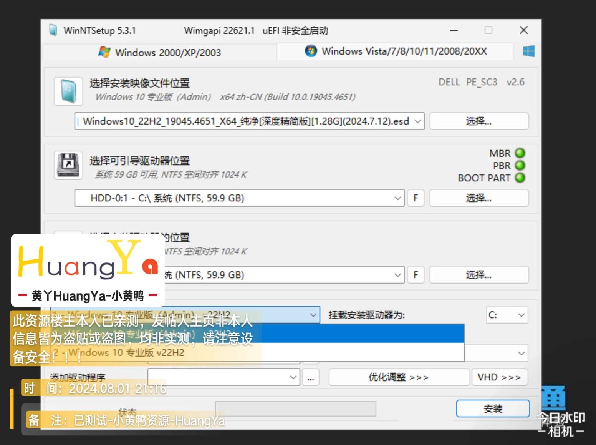Click the WinNTSetup app icon in title bar
This screenshot has height=445, width=596.
[53, 30]
